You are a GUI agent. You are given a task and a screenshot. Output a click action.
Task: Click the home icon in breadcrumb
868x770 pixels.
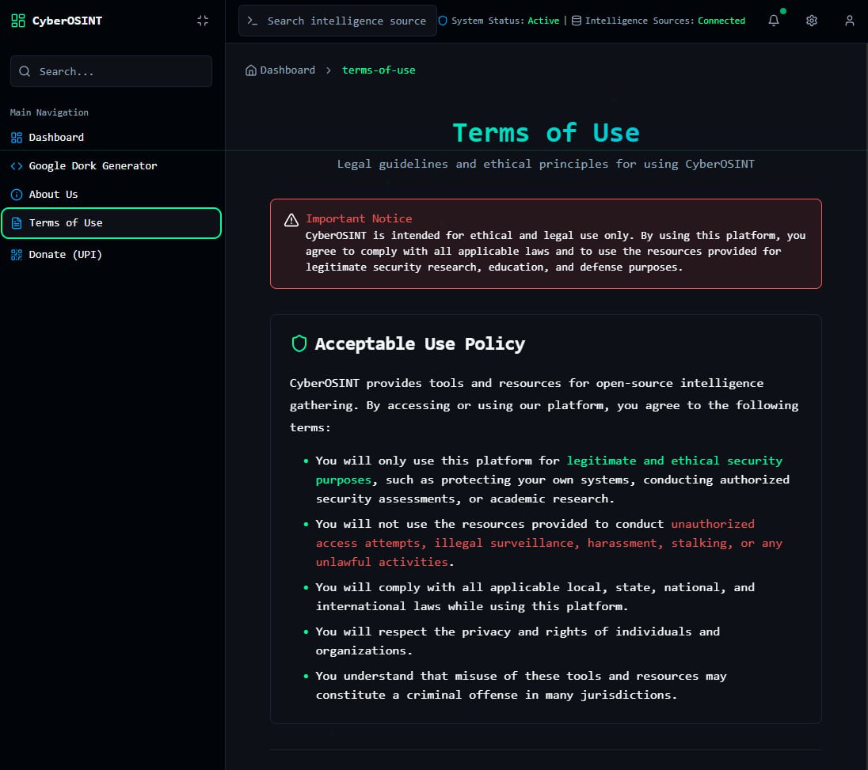[251, 70]
